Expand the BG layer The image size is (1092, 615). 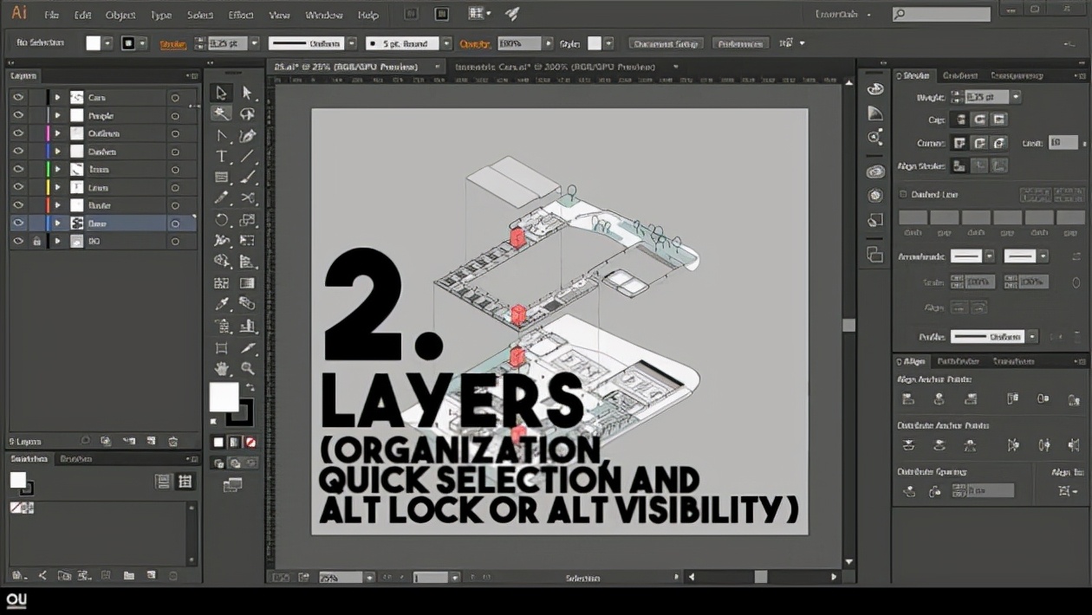[x=58, y=242]
